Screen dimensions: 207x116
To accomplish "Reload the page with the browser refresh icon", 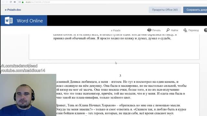I will [11, 2].
